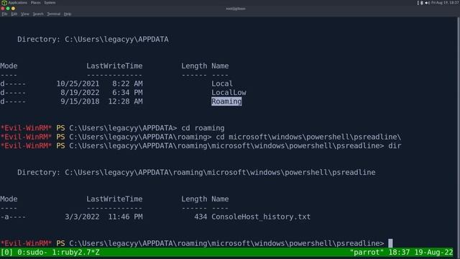Click the volume speaker tray icon
The height and width of the screenshot is (259, 460).
click(x=427, y=3)
